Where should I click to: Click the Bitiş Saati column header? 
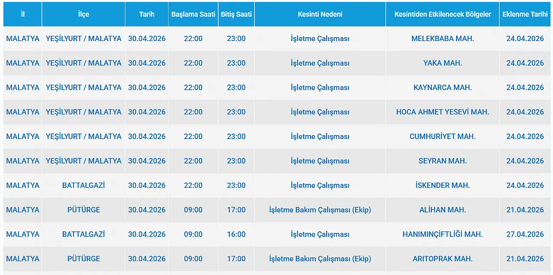click(x=236, y=14)
